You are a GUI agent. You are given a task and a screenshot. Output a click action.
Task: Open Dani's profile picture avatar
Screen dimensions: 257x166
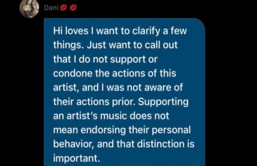pyautogui.click(x=29, y=8)
